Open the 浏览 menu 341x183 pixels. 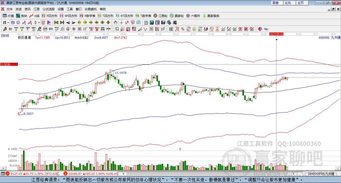pyautogui.click(x=19, y=9)
